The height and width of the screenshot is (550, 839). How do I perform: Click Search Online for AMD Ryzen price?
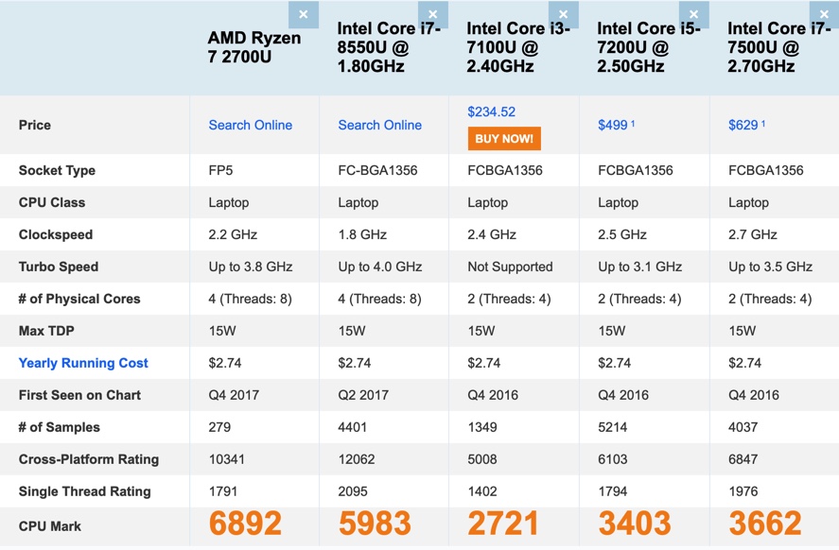[x=251, y=125]
